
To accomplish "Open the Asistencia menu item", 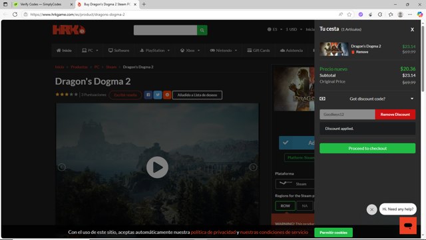I will (x=292, y=51).
